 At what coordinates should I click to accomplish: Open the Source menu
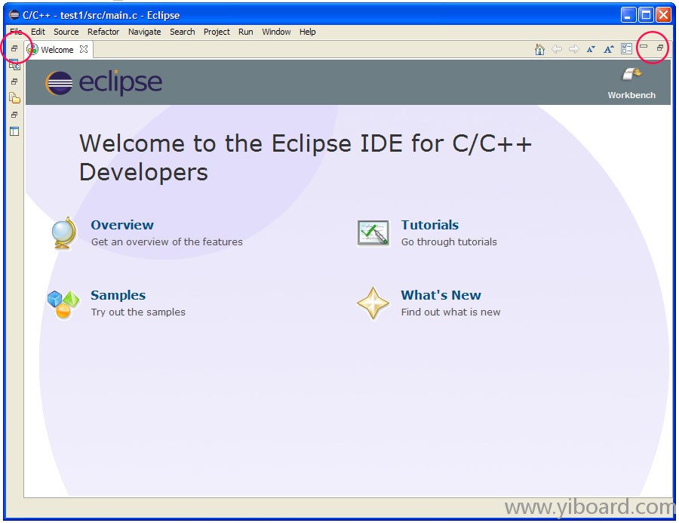point(66,32)
